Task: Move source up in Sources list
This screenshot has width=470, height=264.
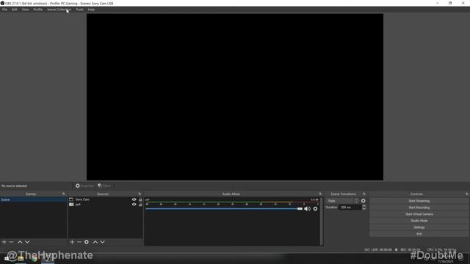Action: (95, 242)
